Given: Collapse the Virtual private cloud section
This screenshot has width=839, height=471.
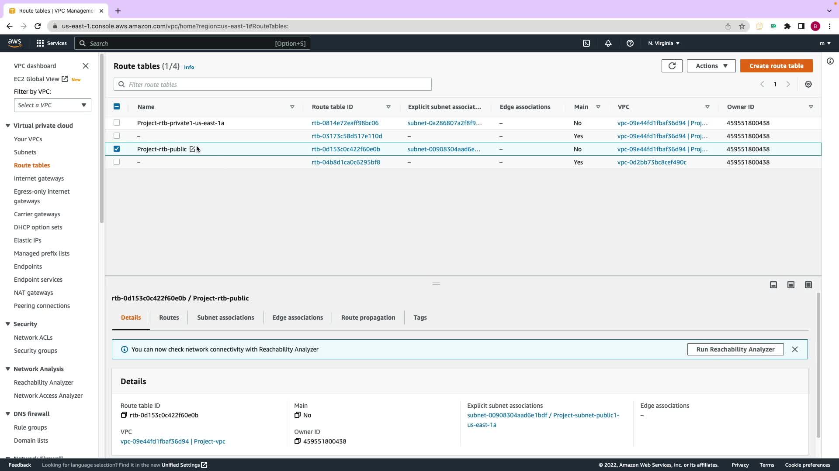Looking at the screenshot, I should (8, 126).
